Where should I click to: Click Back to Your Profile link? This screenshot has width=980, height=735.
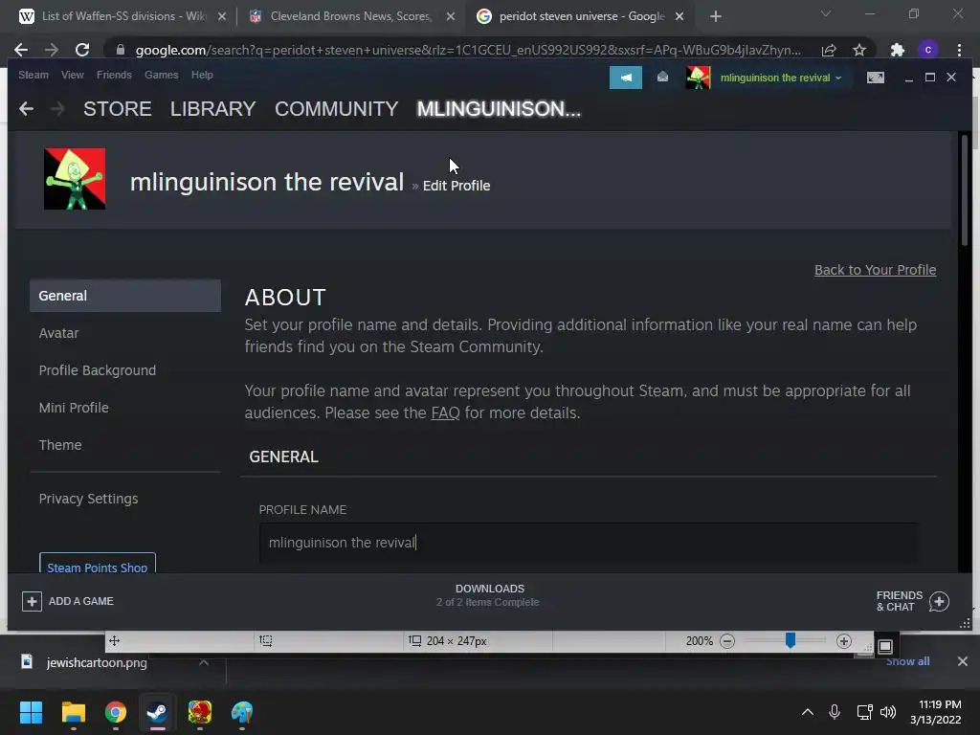click(x=875, y=270)
